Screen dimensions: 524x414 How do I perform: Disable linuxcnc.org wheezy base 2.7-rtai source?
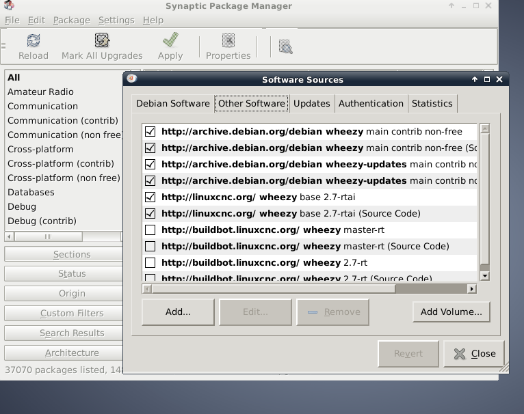[150, 197]
